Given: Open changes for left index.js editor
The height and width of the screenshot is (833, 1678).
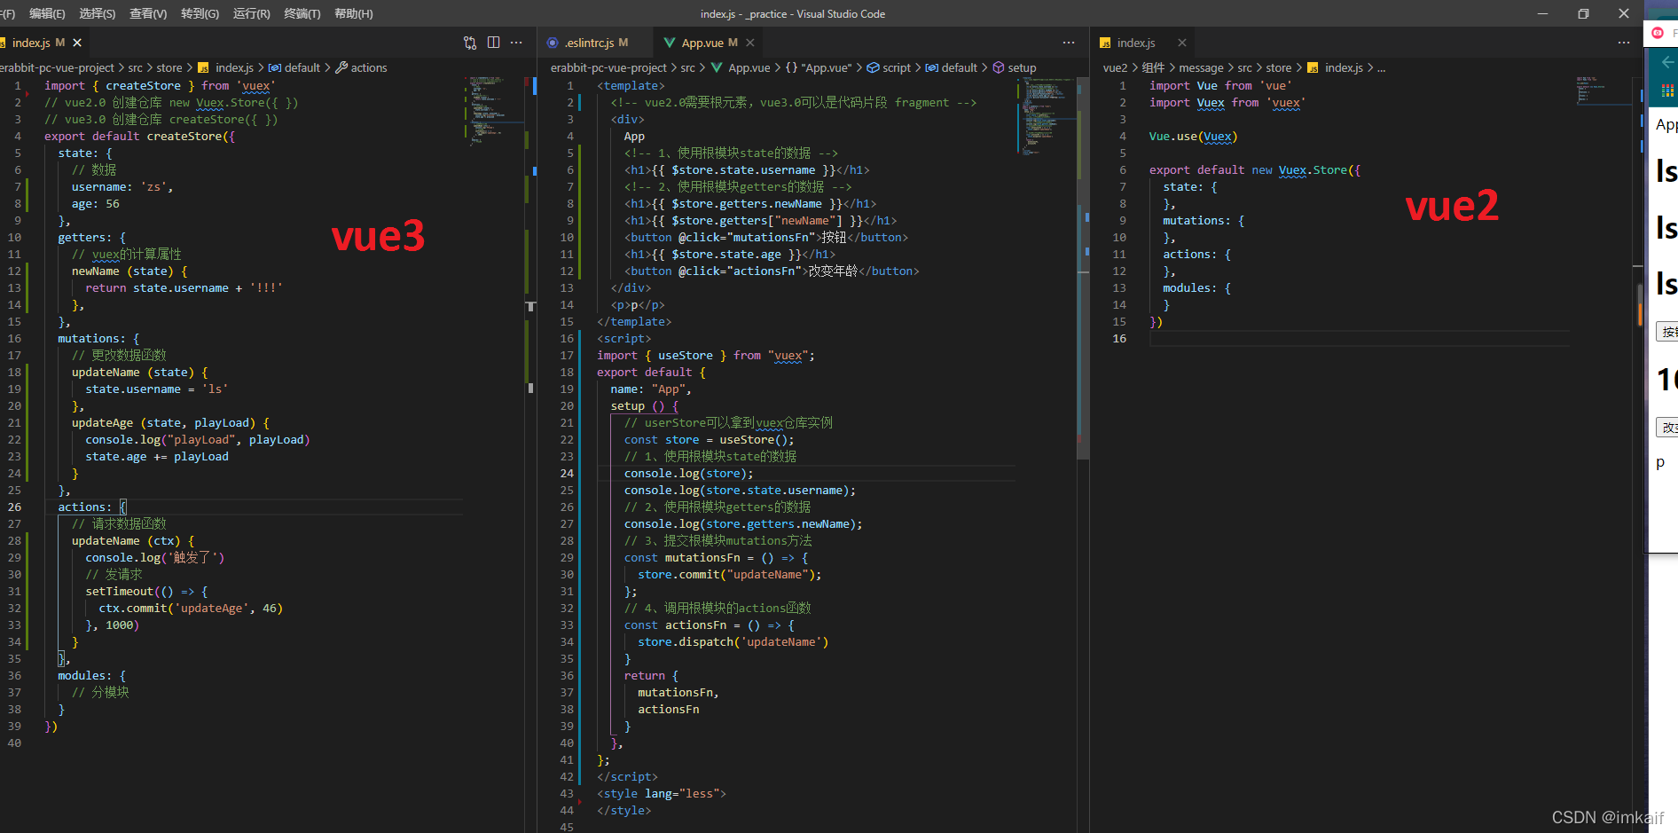Looking at the screenshot, I should click(x=470, y=43).
